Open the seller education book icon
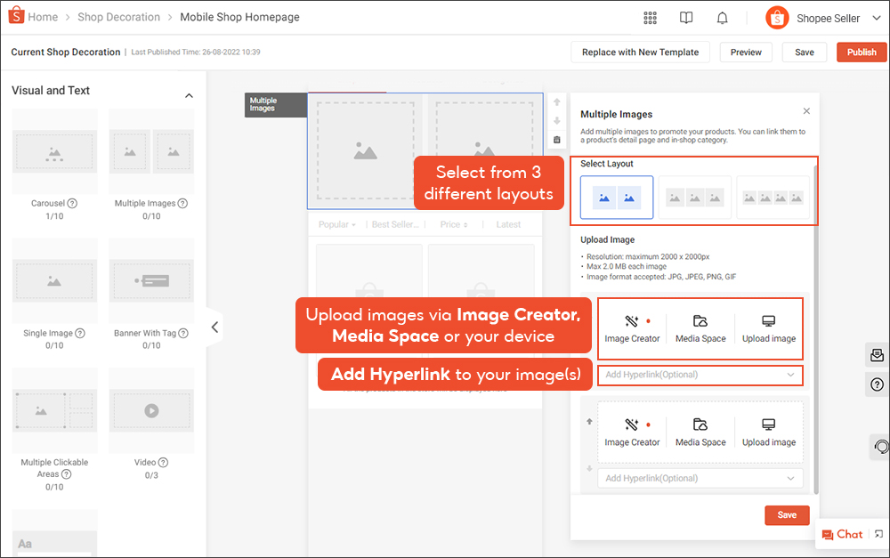 coord(686,18)
